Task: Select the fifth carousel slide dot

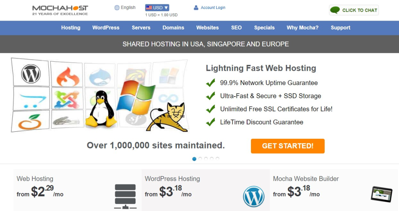Action: point(217,159)
